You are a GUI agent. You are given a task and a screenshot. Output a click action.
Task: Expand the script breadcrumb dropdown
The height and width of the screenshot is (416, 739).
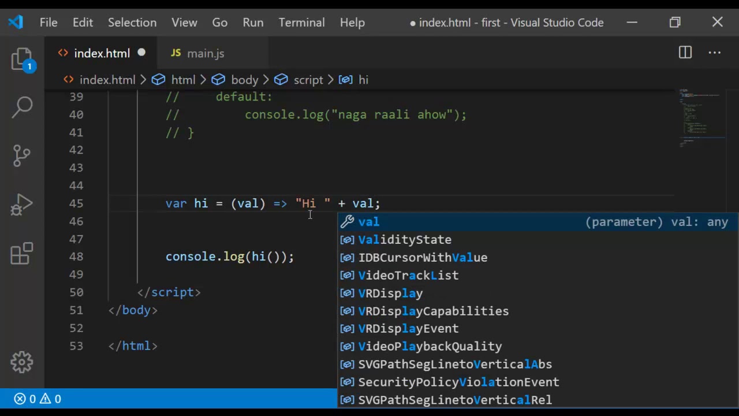[x=298, y=80]
